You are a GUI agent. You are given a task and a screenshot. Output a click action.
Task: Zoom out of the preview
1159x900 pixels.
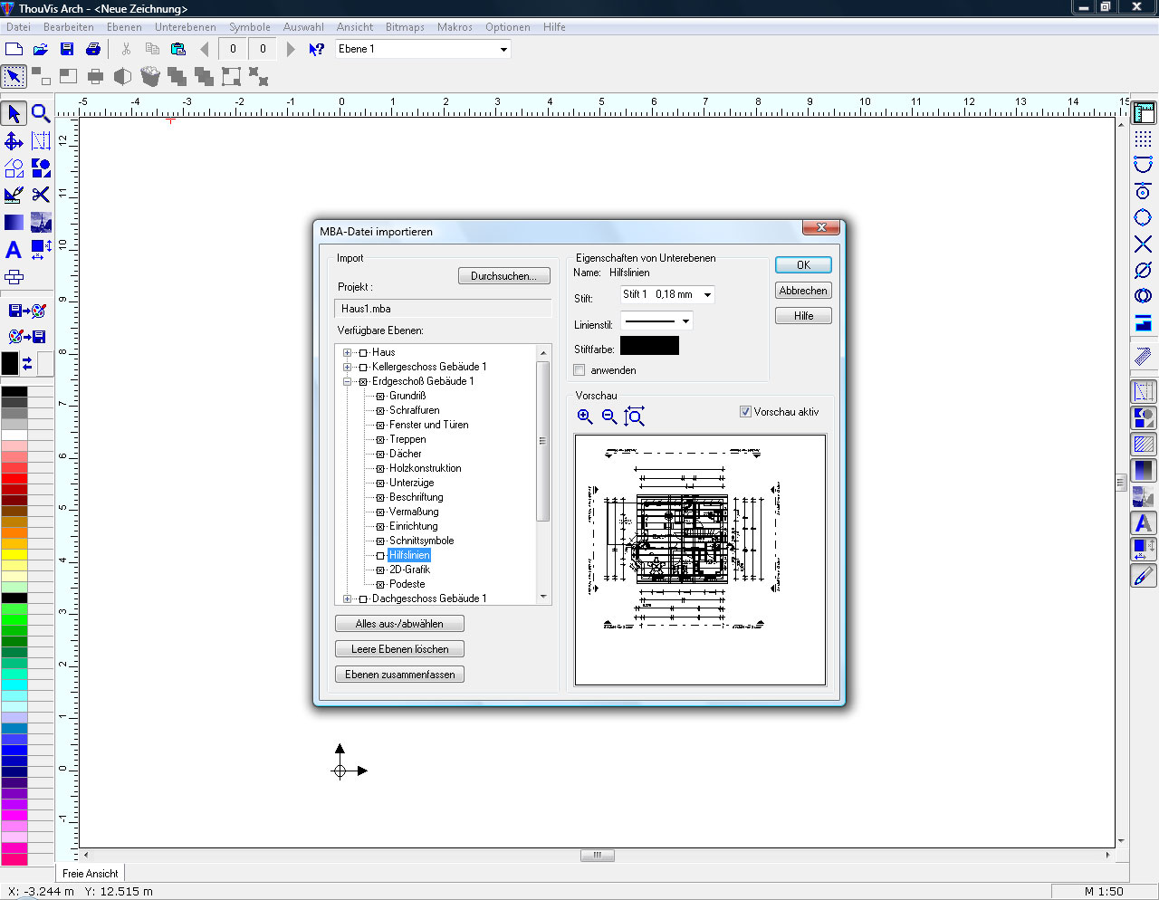pyautogui.click(x=609, y=416)
